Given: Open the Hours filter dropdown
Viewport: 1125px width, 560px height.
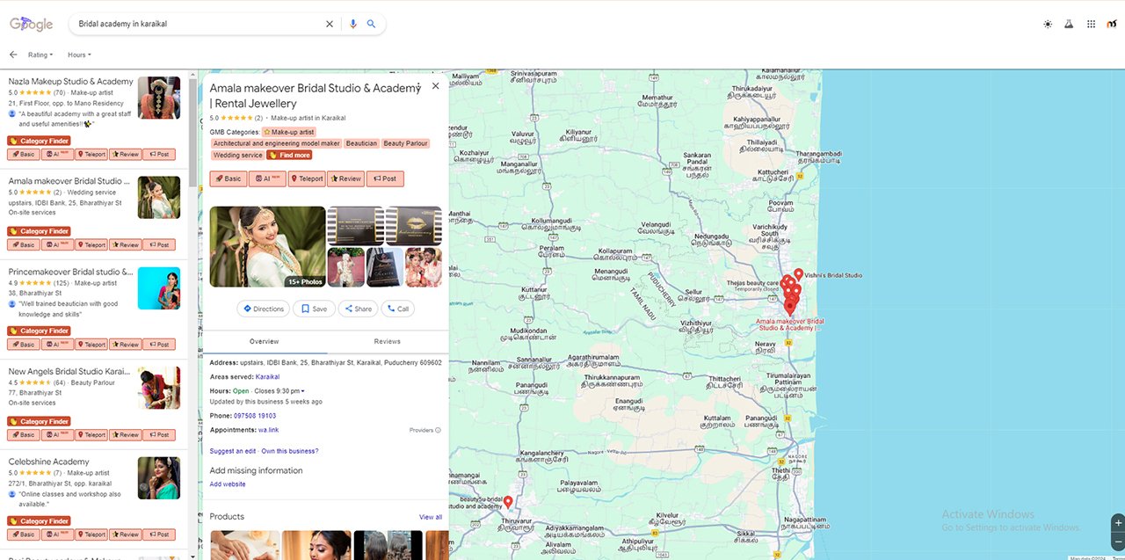Looking at the screenshot, I should 79,55.
